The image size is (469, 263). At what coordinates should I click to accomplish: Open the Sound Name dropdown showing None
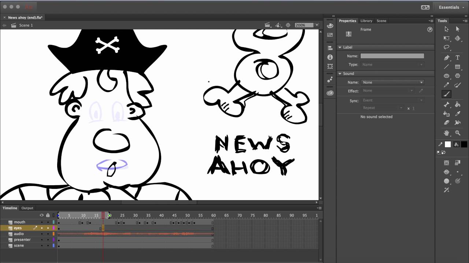[392, 82]
